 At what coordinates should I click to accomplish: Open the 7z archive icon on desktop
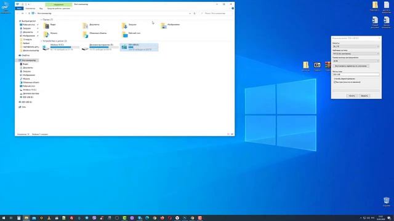[317, 65]
